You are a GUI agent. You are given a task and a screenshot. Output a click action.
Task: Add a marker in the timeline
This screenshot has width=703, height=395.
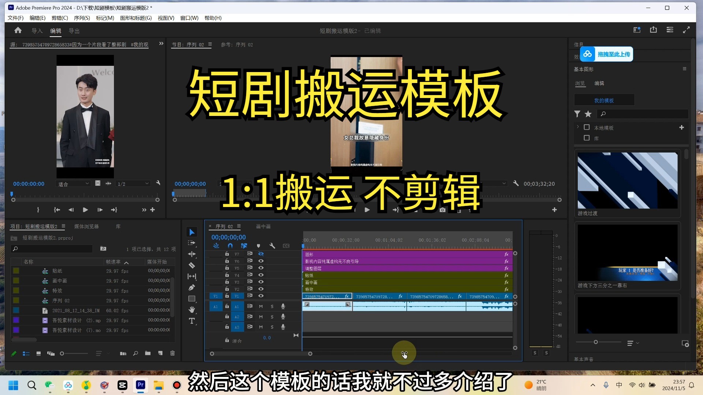(258, 246)
